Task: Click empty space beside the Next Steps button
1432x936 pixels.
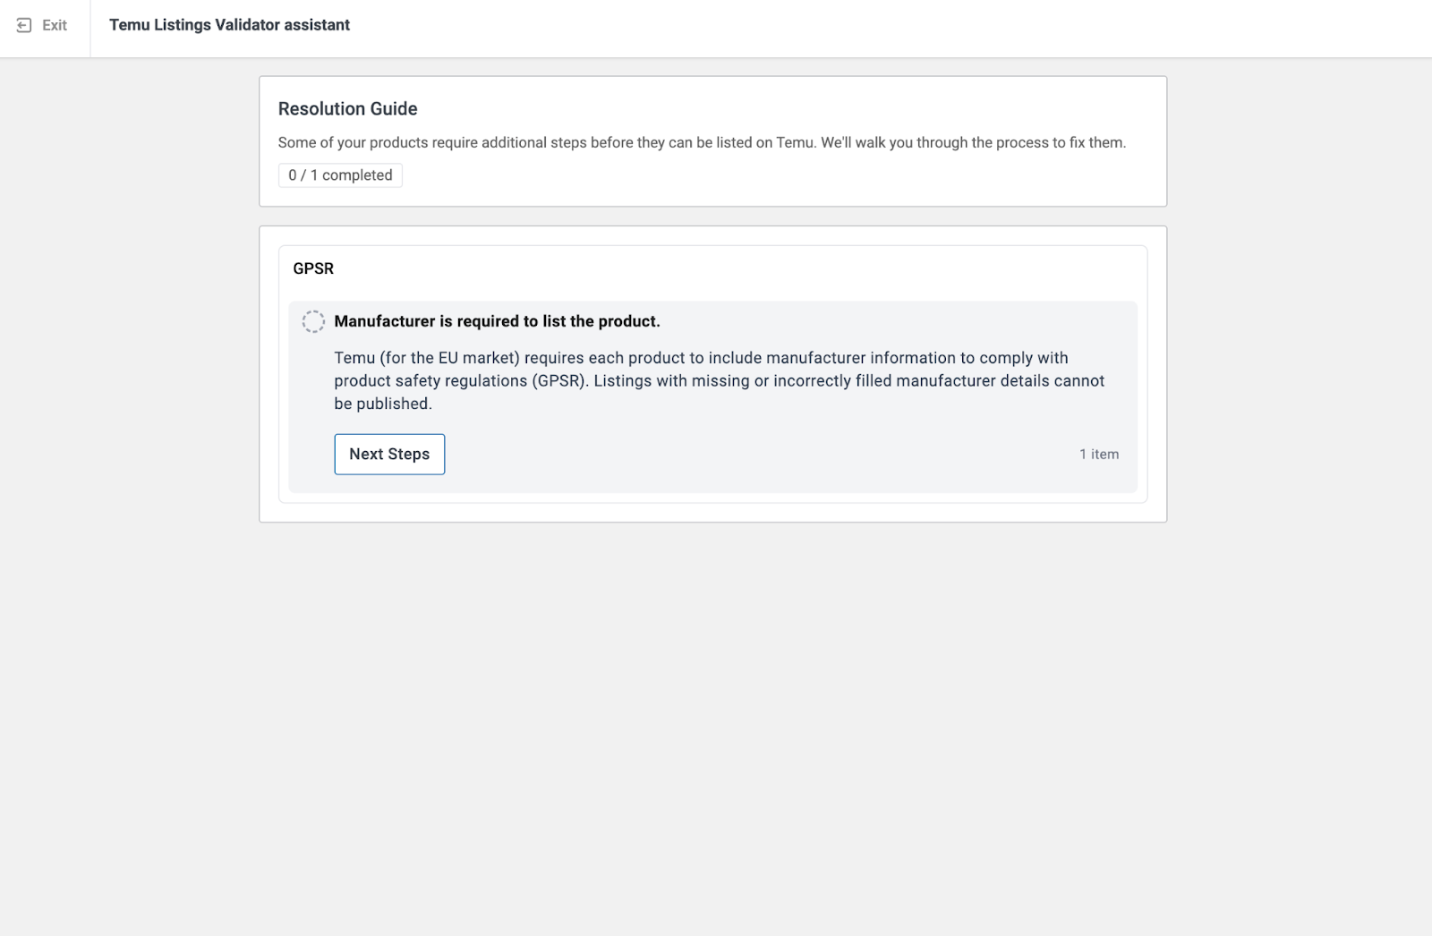Action: coord(716,455)
